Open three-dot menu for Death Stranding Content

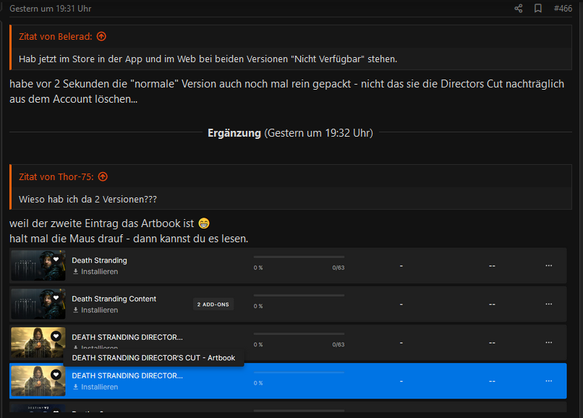(549, 304)
